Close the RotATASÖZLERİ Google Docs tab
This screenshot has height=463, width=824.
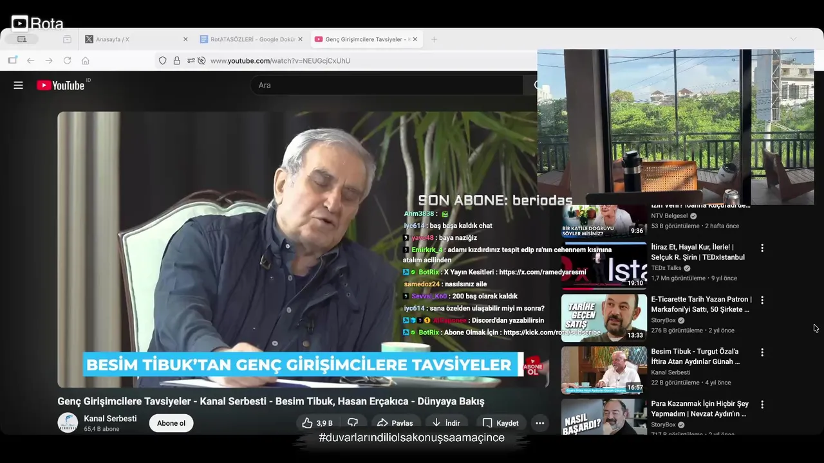pos(301,39)
